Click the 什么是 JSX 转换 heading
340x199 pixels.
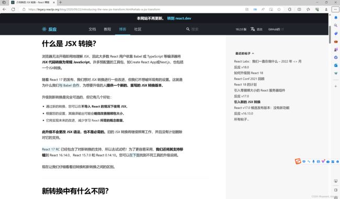coord(69,44)
